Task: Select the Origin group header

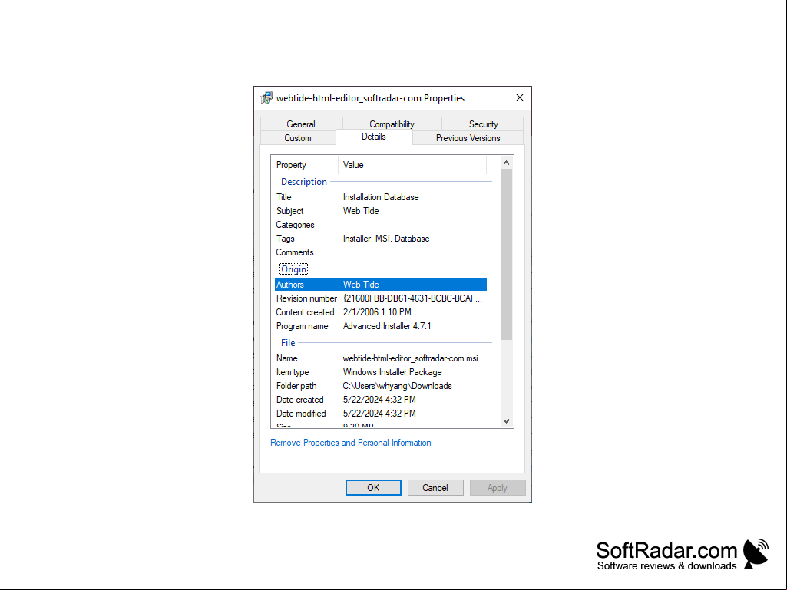Action: tap(293, 269)
